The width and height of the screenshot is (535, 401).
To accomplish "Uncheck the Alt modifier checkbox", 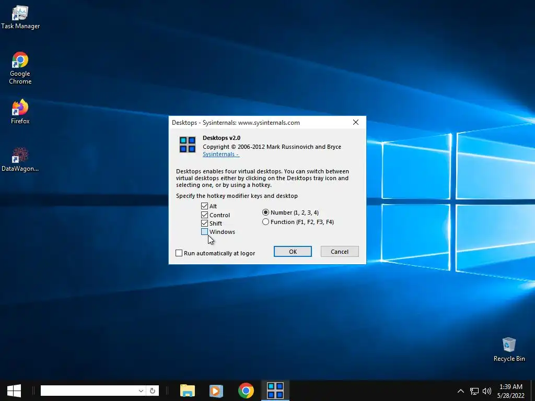I will 204,206.
